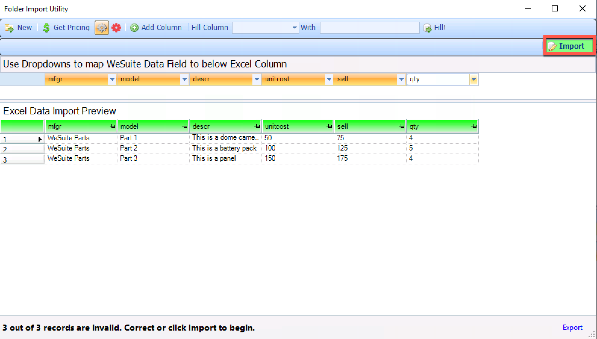The height and width of the screenshot is (339, 597).
Task: Click the qty preview column header
Action: click(x=442, y=126)
